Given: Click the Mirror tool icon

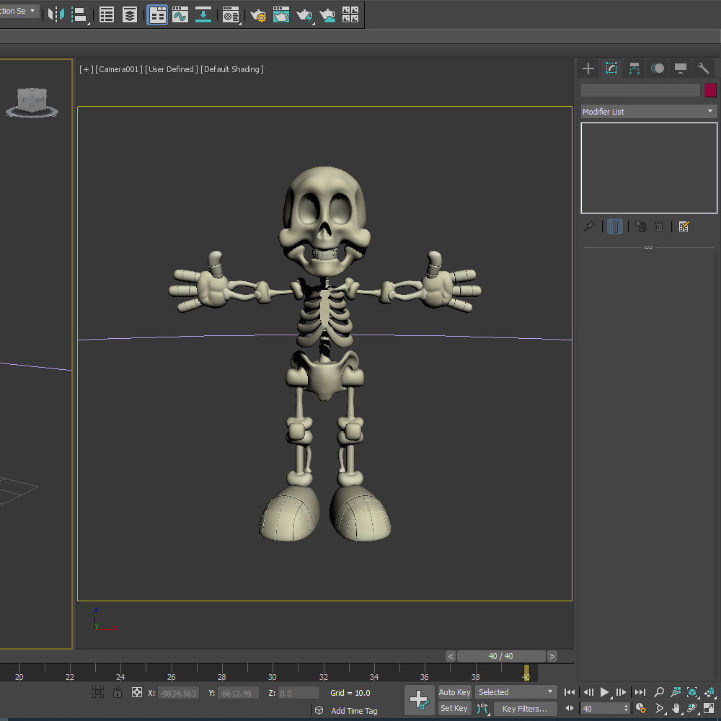Looking at the screenshot, I should click(x=56, y=14).
